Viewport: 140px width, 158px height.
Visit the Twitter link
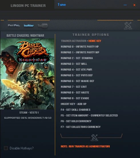coord(29,26)
